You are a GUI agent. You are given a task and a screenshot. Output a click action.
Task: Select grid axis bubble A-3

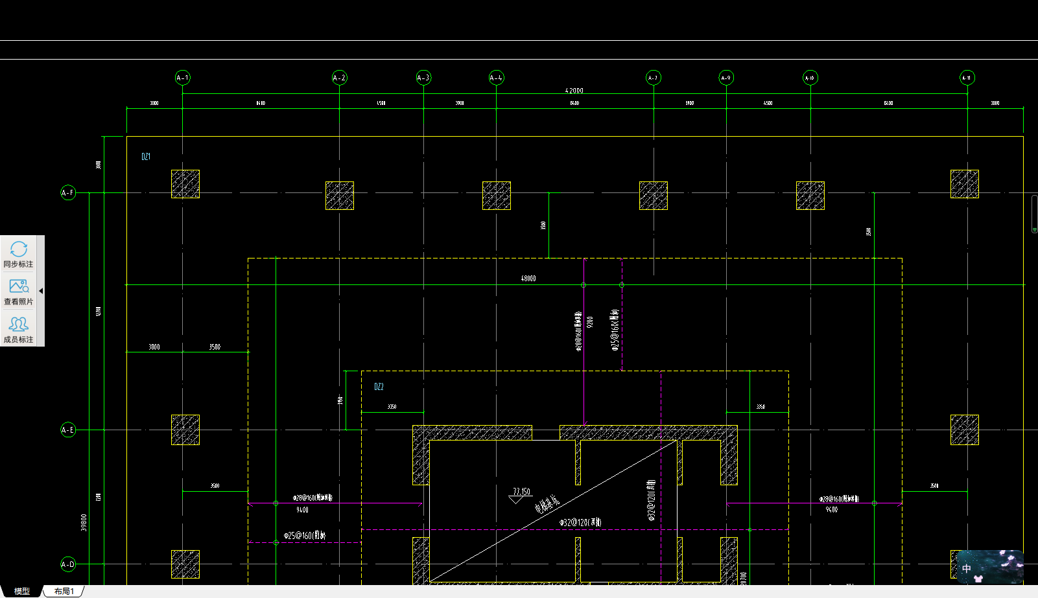click(423, 78)
